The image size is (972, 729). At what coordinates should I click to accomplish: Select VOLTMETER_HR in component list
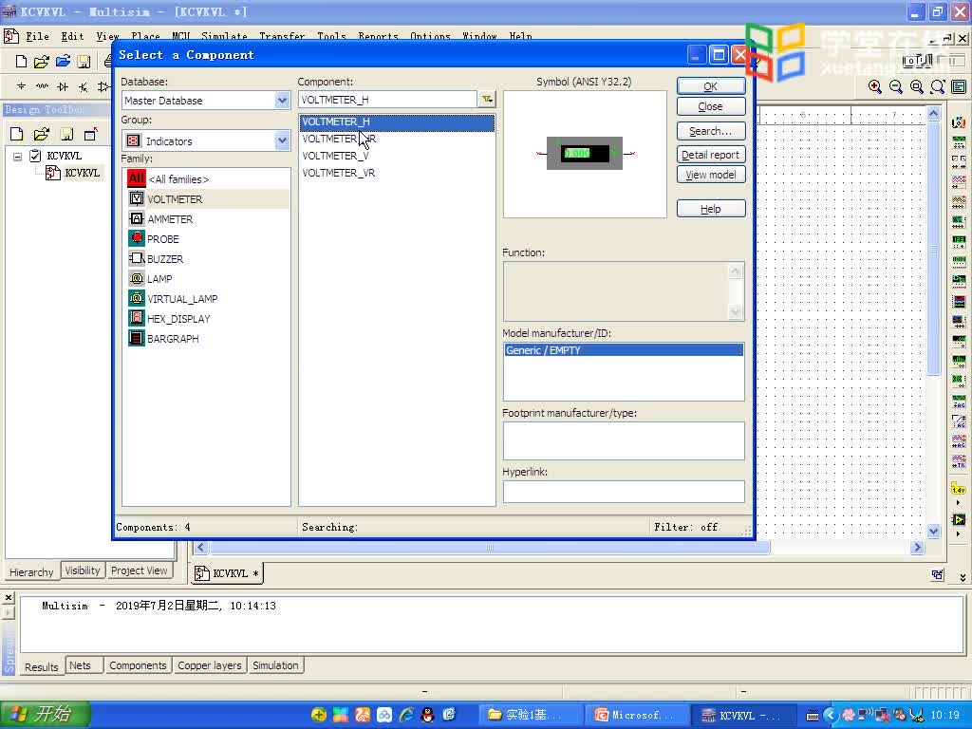339,139
